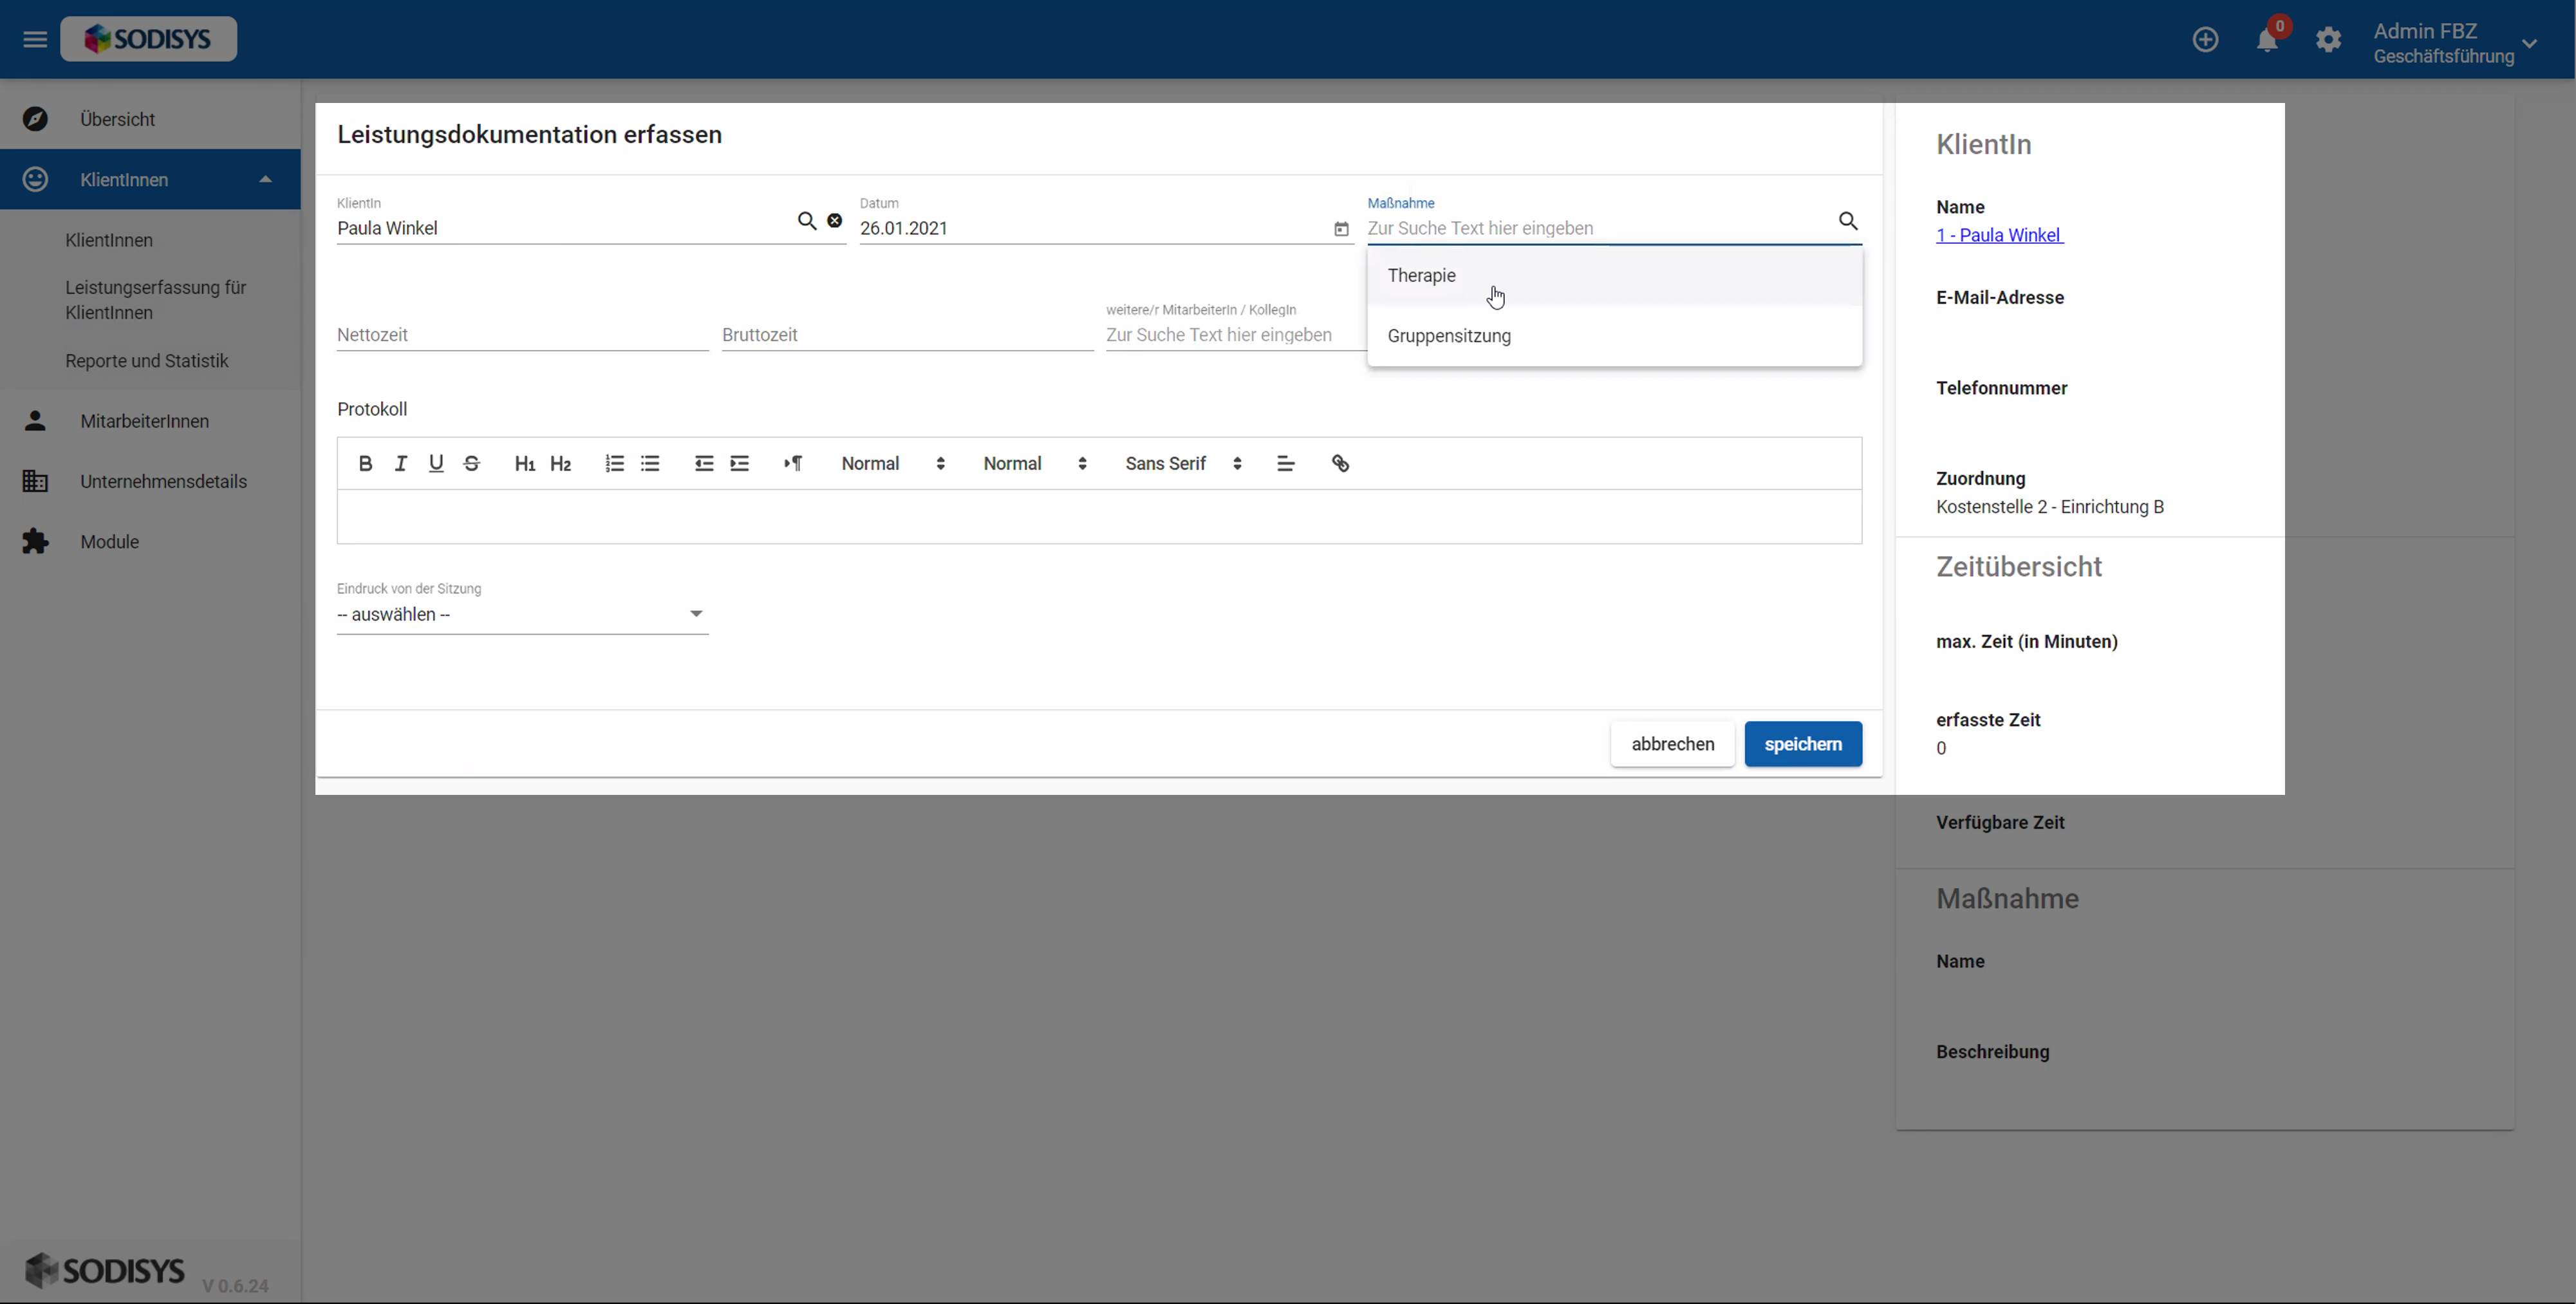Toggle bold formatting in Protokoll editor
The image size is (2576, 1304).
click(x=365, y=463)
